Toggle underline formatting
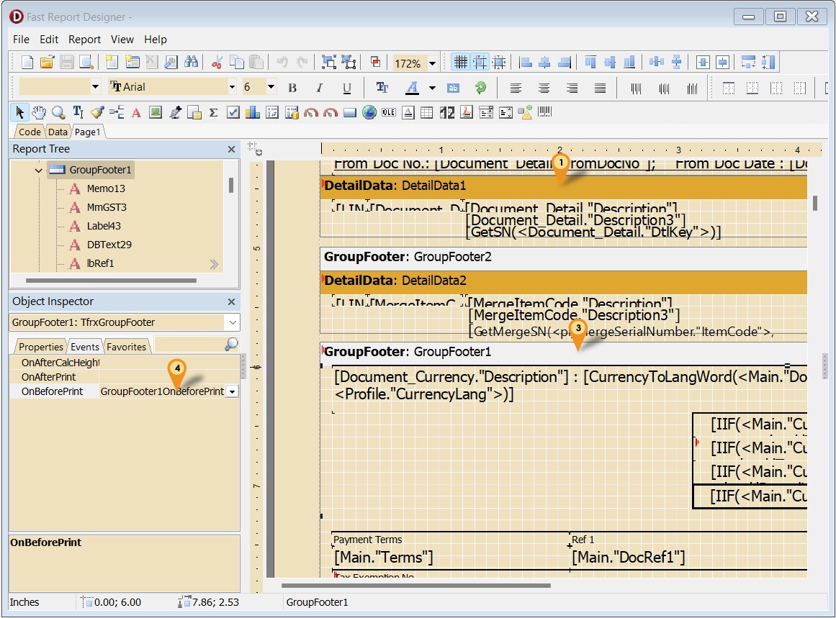 click(346, 87)
